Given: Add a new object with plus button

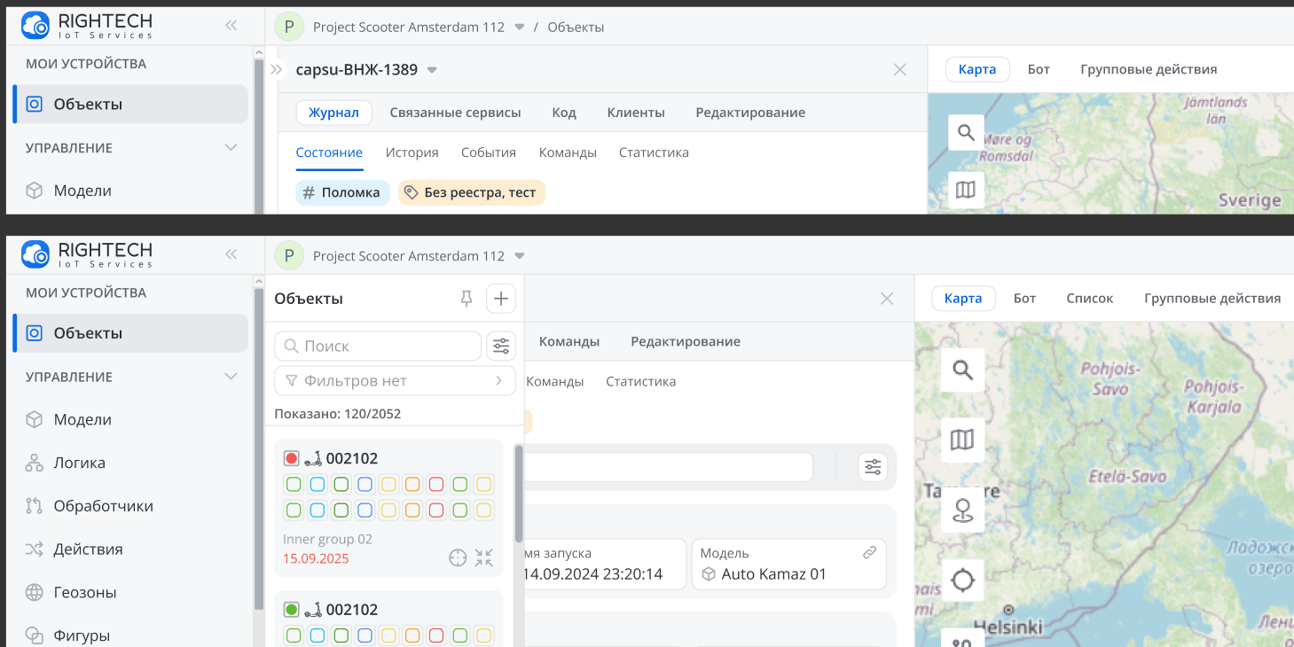Looking at the screenshot, I should coord(501,299).
